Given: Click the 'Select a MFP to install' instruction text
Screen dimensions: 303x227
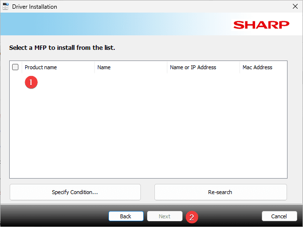Looking at the screenshot, I should point(62,48).
